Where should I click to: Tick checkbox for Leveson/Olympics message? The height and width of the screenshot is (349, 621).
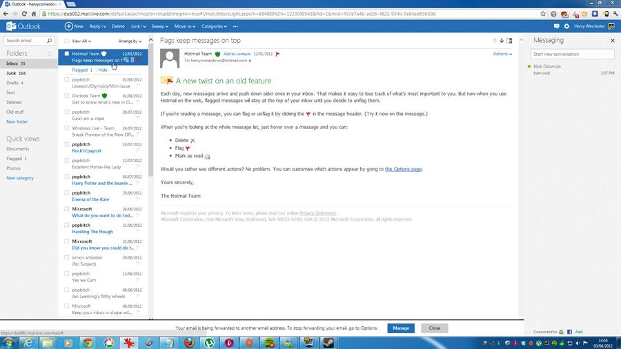66,79
